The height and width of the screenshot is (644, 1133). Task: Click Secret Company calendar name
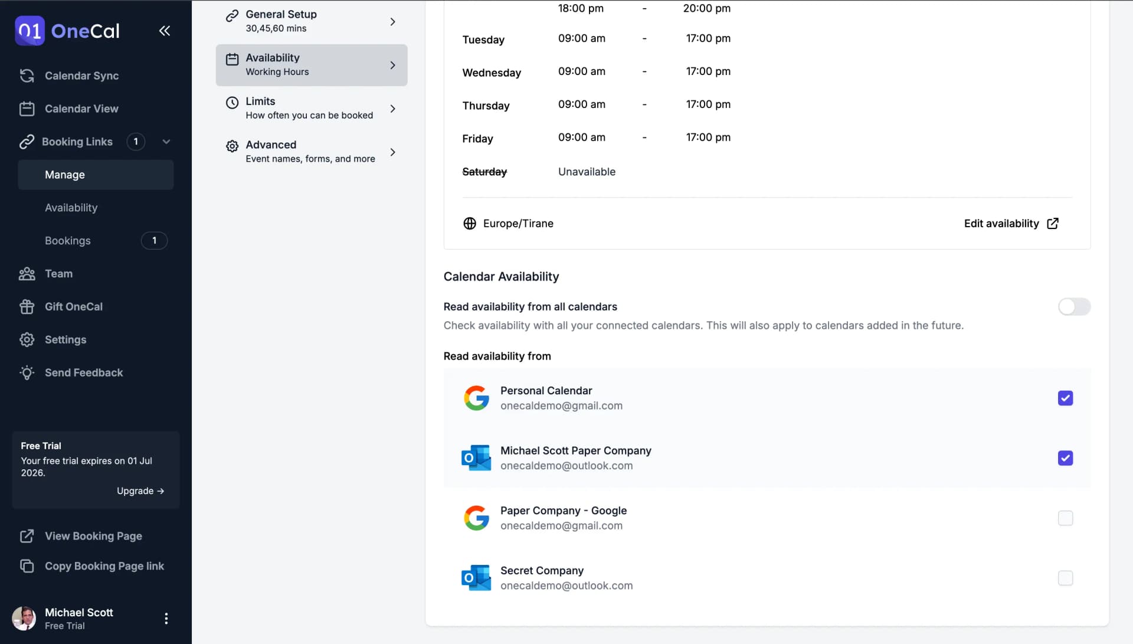tap(542, 571)
